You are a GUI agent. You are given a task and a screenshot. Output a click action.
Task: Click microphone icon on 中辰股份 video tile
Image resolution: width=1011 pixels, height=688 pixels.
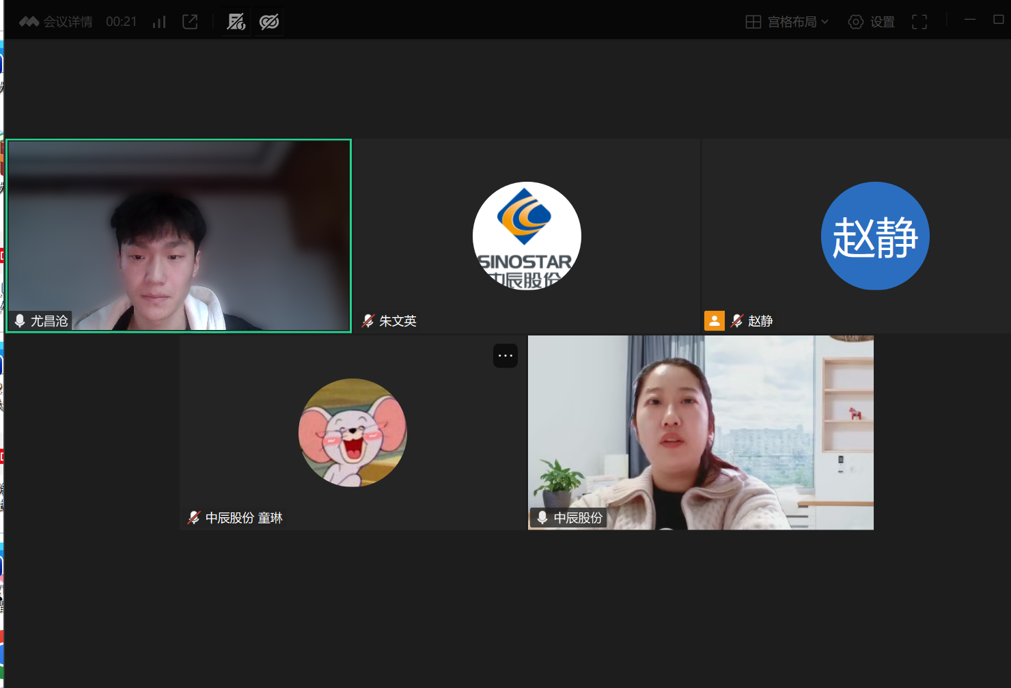click(542, 518)
